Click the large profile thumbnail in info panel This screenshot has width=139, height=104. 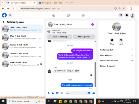pos(116,27)
